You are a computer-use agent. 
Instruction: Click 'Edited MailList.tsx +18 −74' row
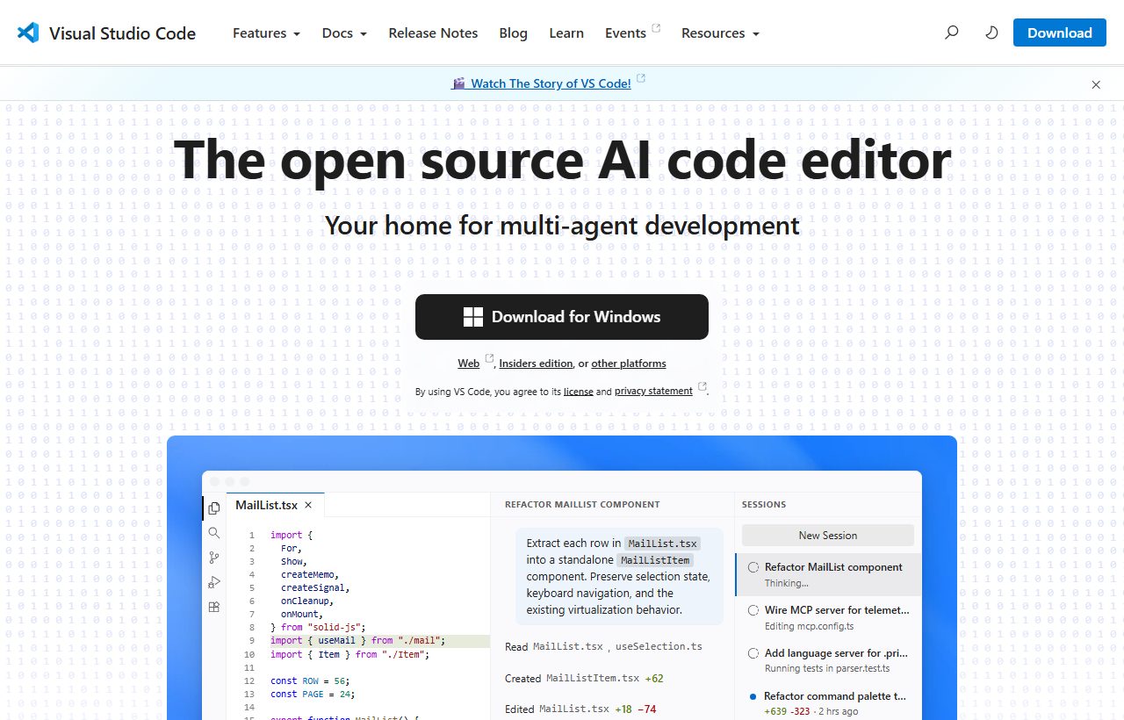pyautogui.click(x=580, y=709)
